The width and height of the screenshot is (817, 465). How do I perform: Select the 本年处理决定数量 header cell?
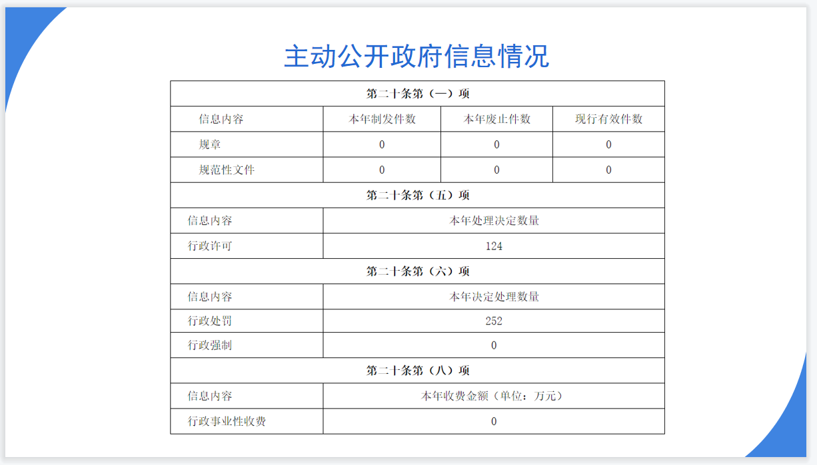(494, 220)
